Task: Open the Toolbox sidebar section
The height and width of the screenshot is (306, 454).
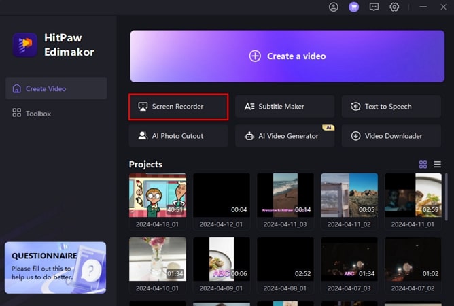Action: coord(56,114)
